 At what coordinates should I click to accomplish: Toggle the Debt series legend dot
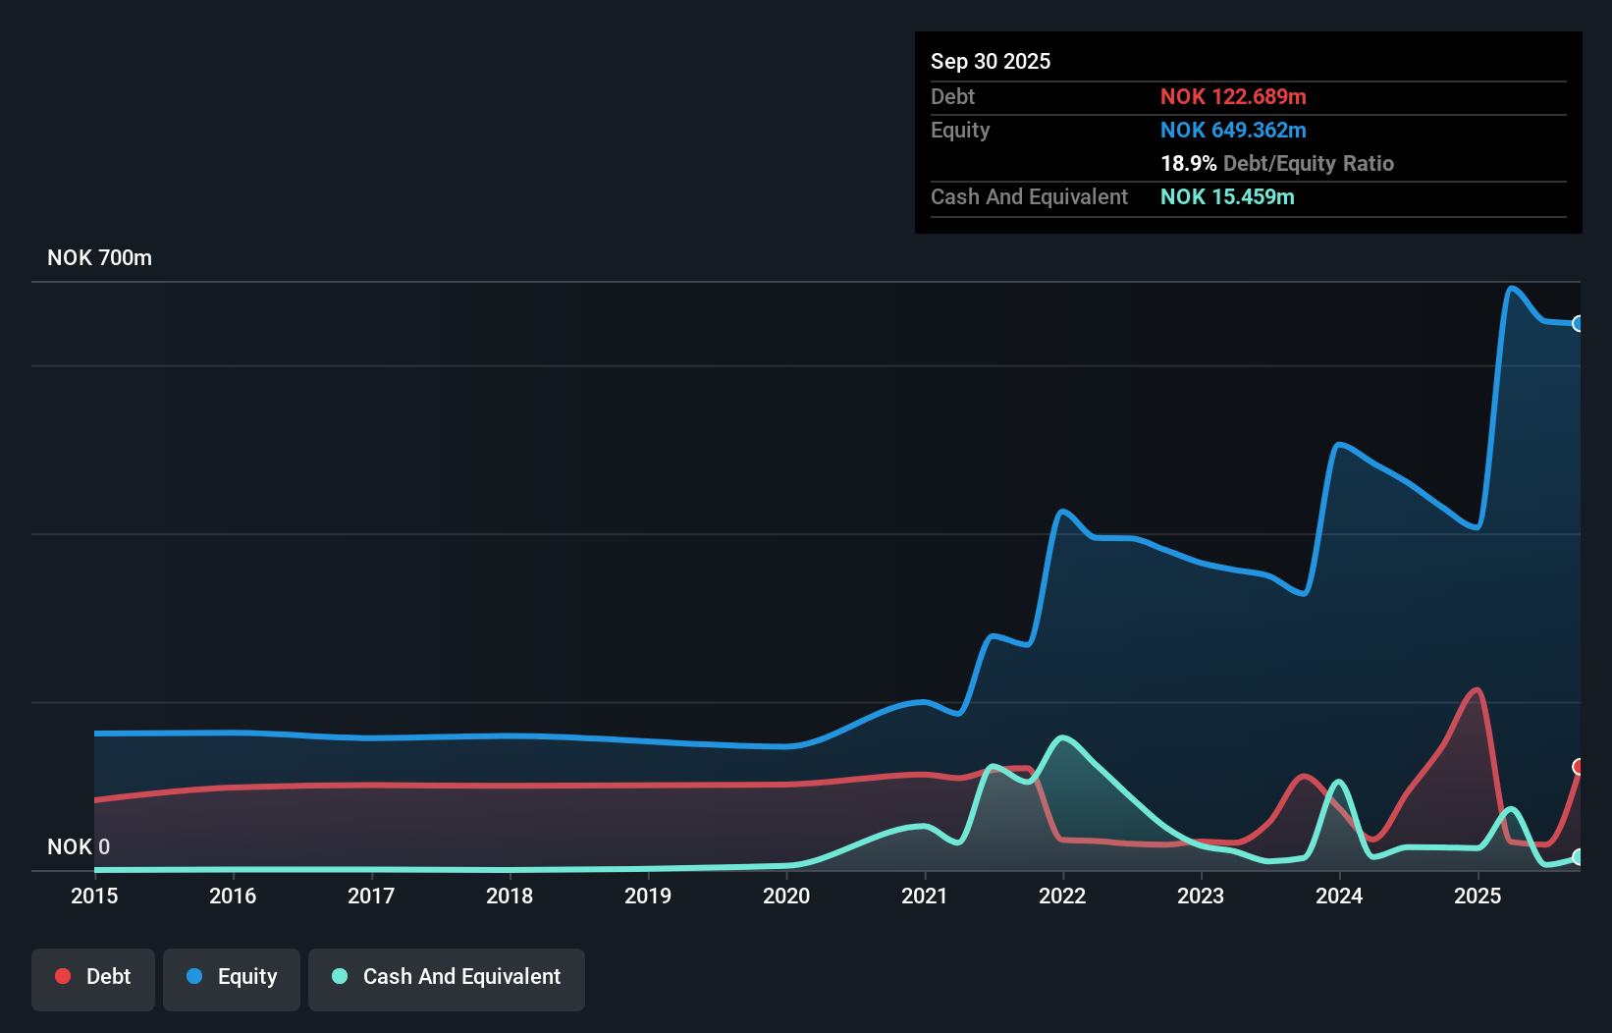(x=62, y=976)
